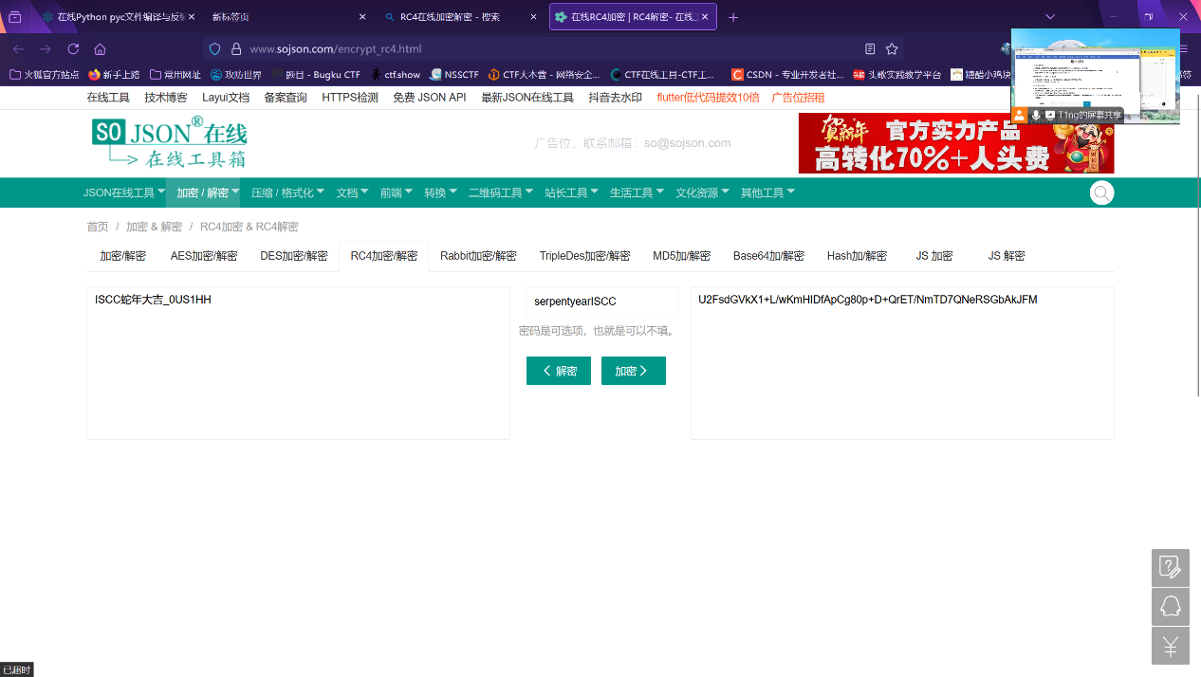The image size is (1201, 677).
Task: Open 头歌实践教学平台 bookmark
Action: [x=897, y=74]
